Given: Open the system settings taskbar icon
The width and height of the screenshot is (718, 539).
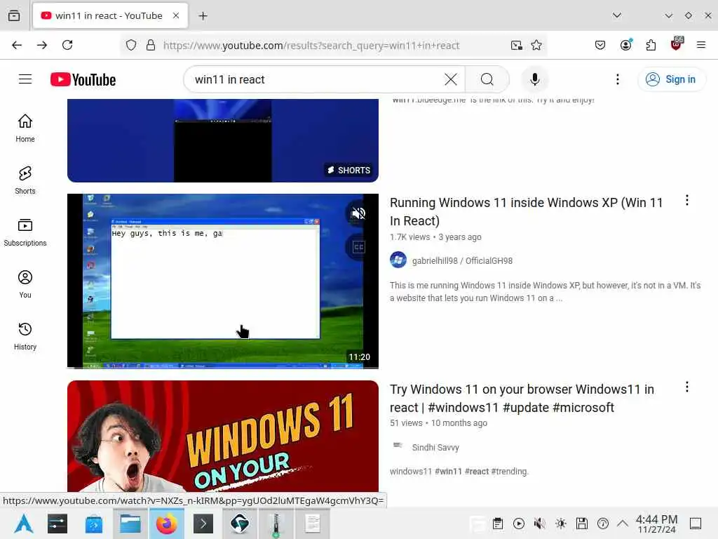Looking at the screenshot, I should coord(57,524).
